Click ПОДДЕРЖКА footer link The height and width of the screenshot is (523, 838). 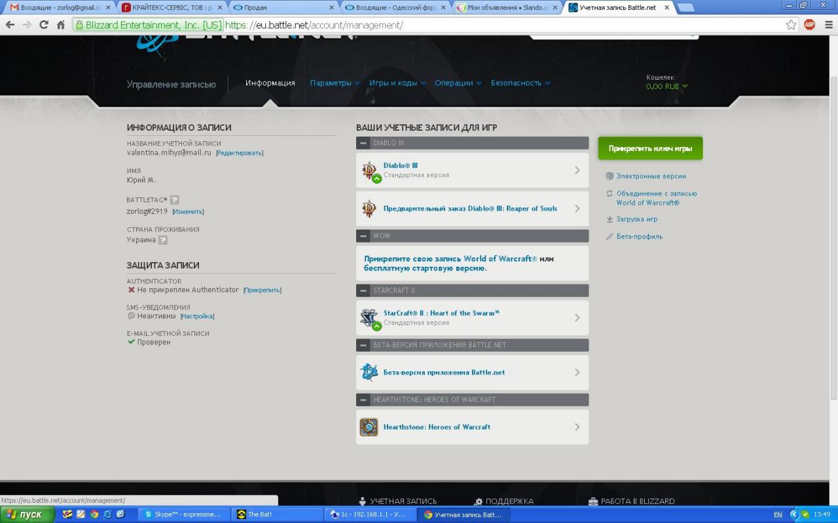tap(509, 501)
